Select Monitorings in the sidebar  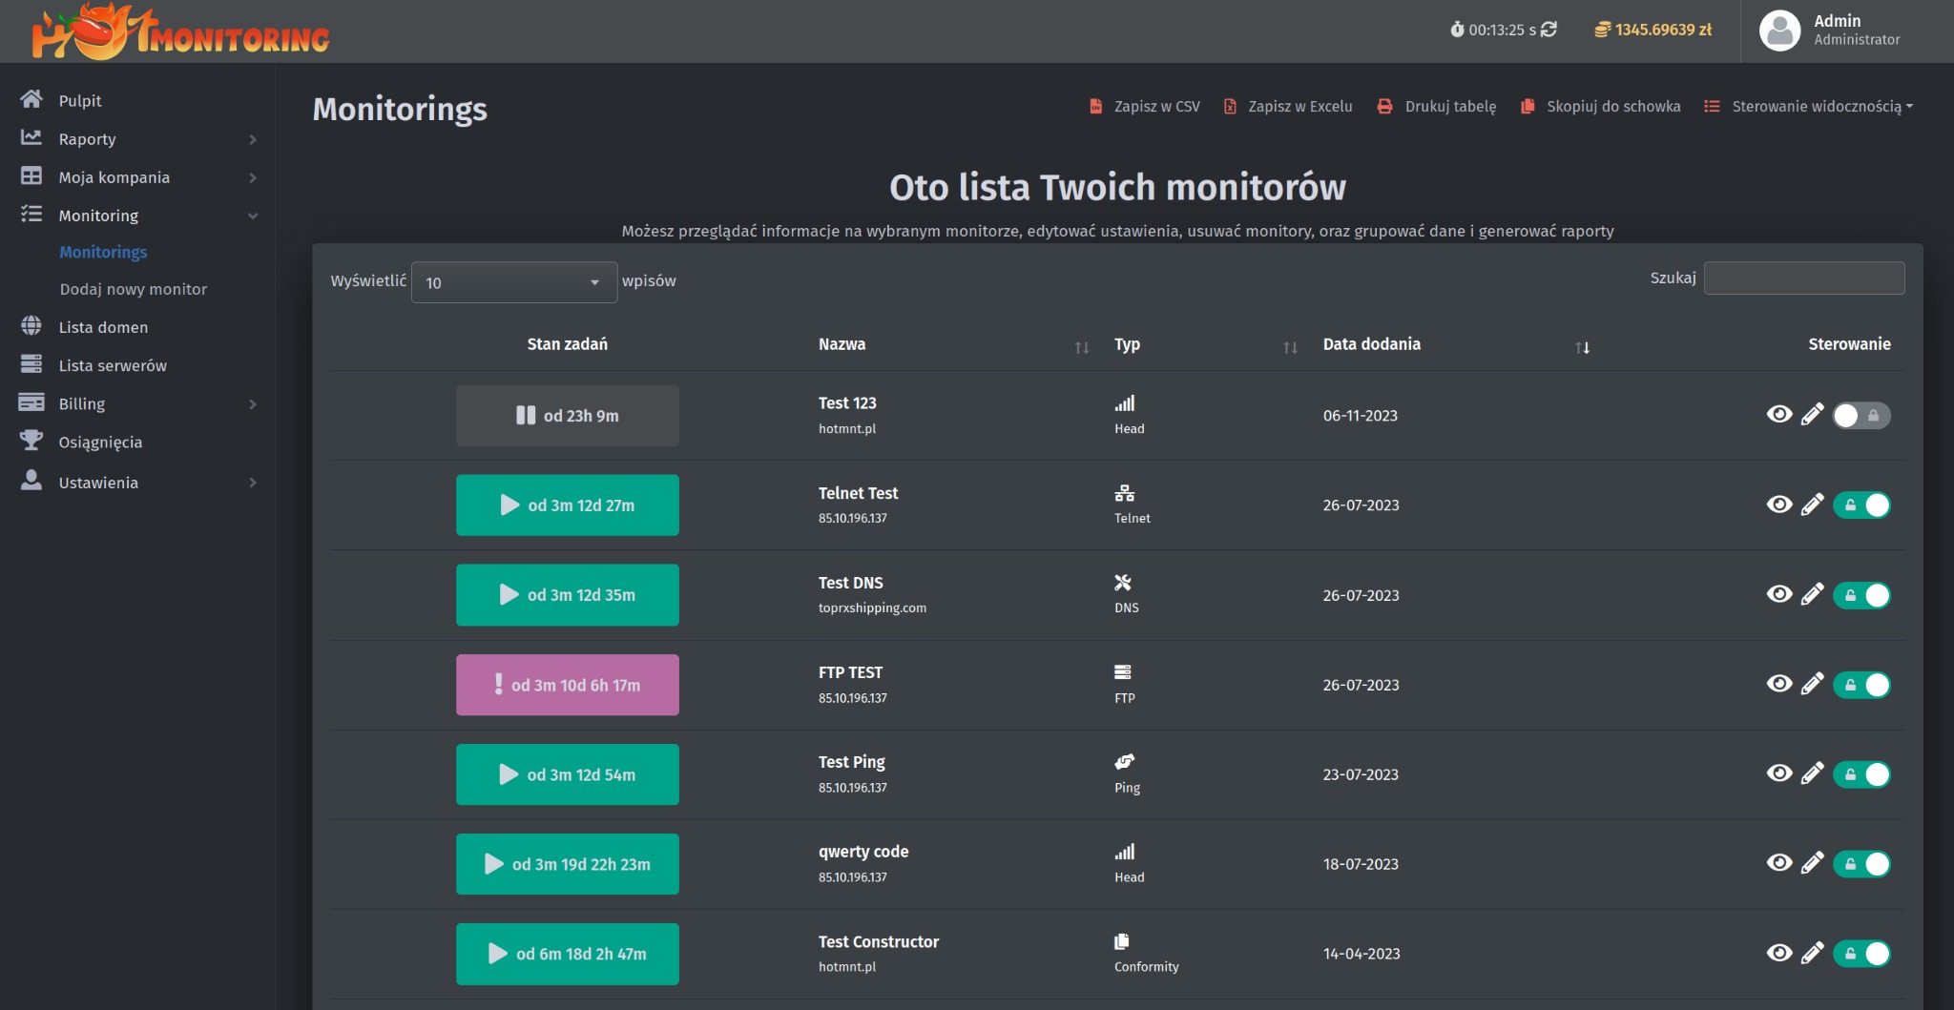point(104,252)
